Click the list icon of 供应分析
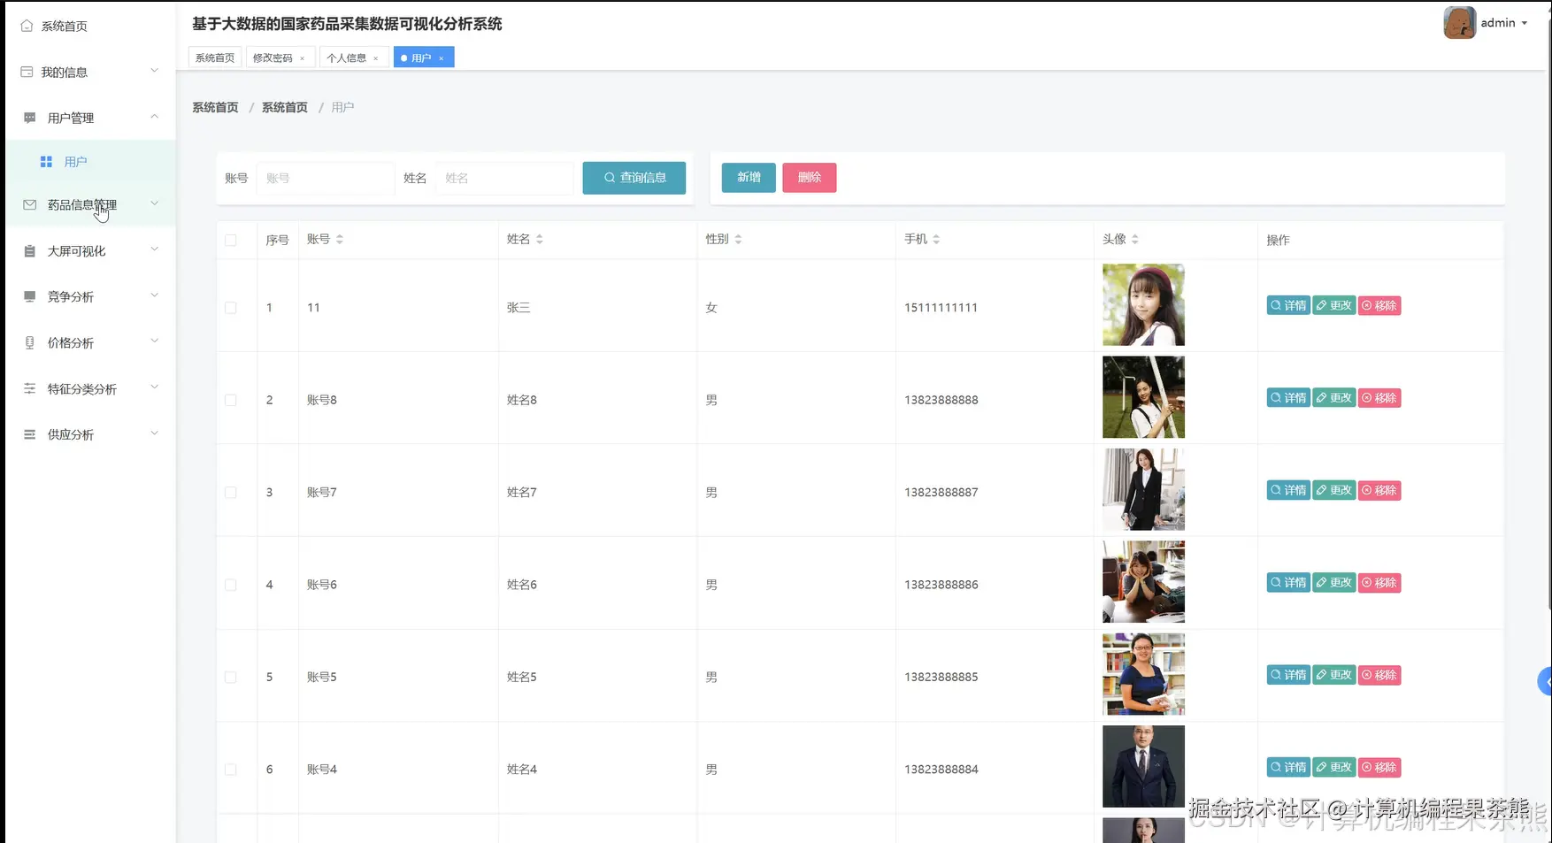This screenshot has height=843, width=1552. tap(30, 434)
